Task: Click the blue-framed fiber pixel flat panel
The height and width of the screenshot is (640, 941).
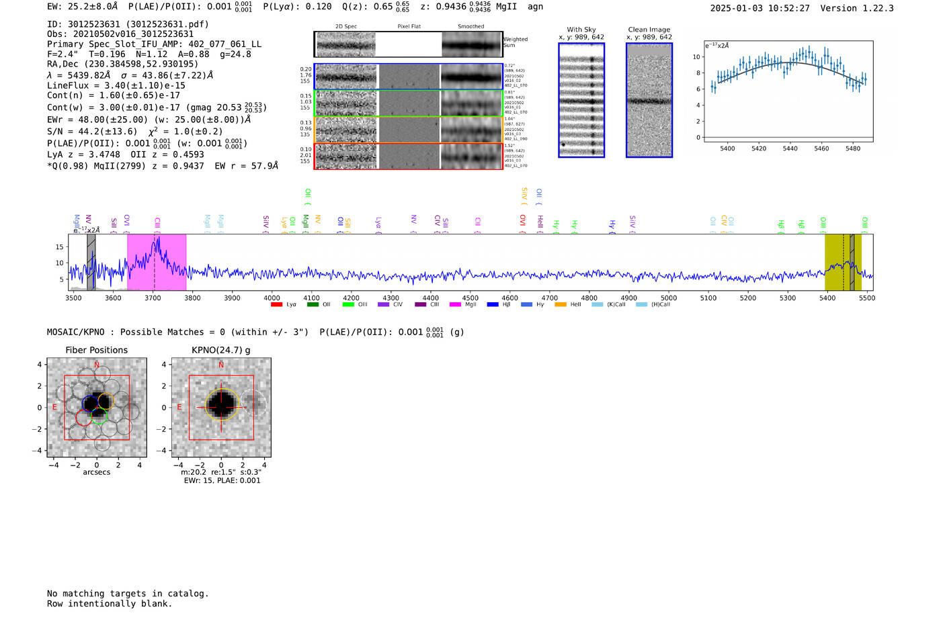Action: tap(409, 77)
